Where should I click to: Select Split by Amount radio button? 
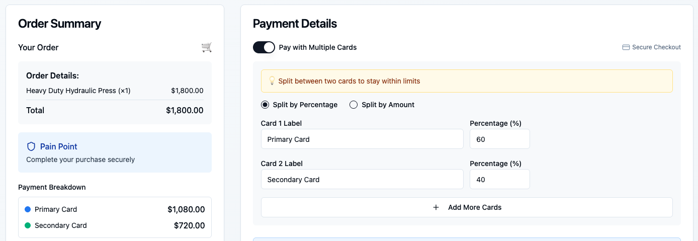tap(354, 105)
